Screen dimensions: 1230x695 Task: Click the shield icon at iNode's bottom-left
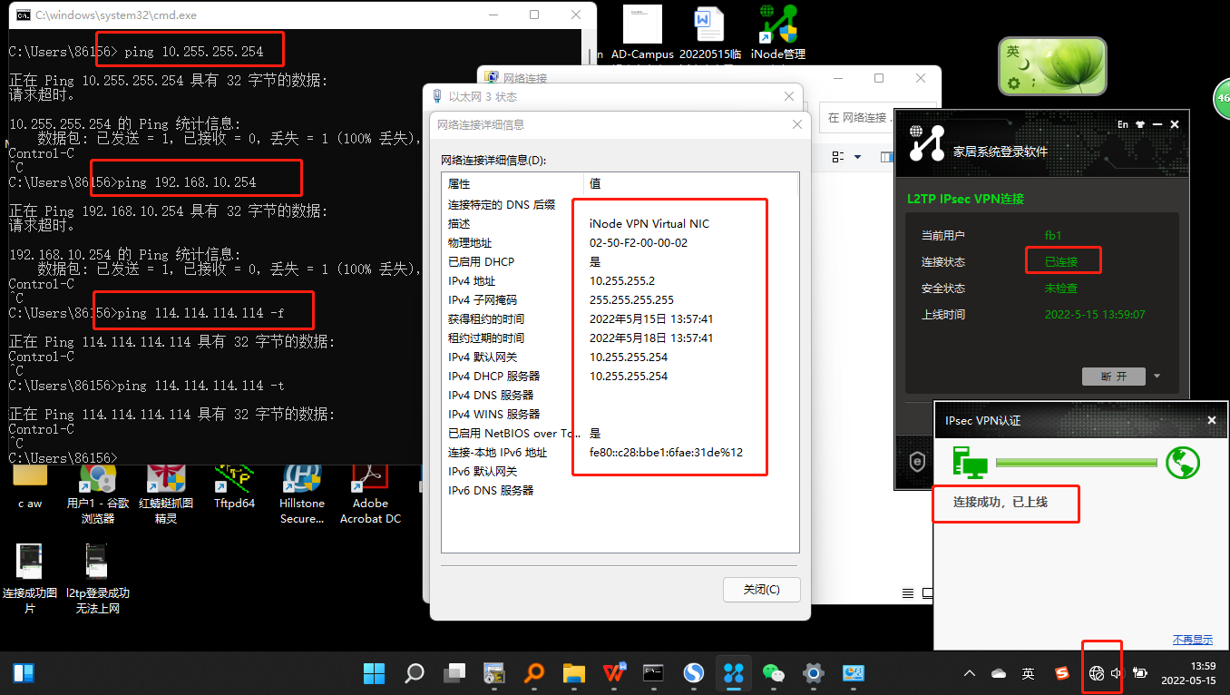tap(916, 461)
